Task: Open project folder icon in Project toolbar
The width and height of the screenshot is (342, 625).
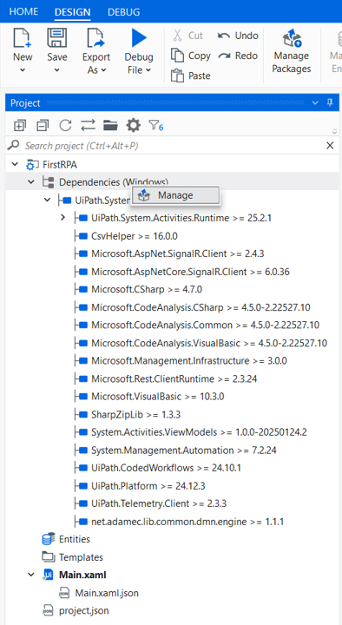Action: coord(110,126)
